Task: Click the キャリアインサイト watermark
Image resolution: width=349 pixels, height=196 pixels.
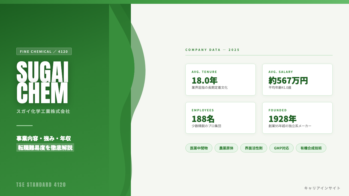Action: [322, 188]
